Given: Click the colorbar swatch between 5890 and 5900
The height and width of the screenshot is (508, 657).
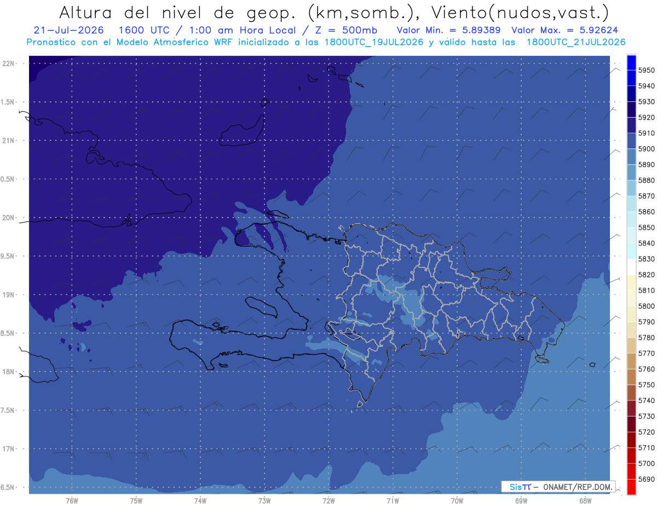Looking at the screenshot, I should click(x=631, y=157).
